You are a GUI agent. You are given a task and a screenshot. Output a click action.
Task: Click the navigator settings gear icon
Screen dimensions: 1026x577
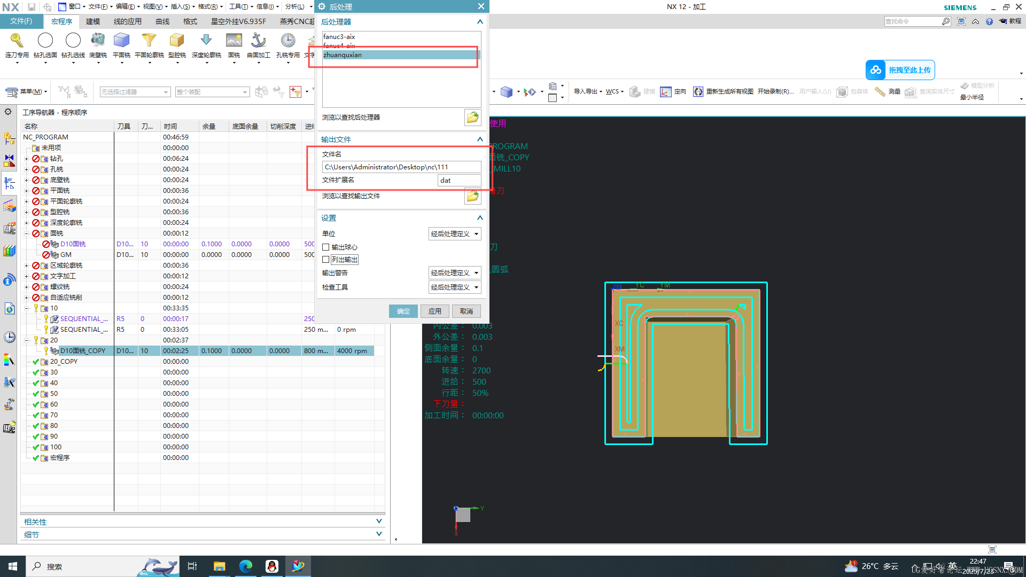click(x=8, y=112)
